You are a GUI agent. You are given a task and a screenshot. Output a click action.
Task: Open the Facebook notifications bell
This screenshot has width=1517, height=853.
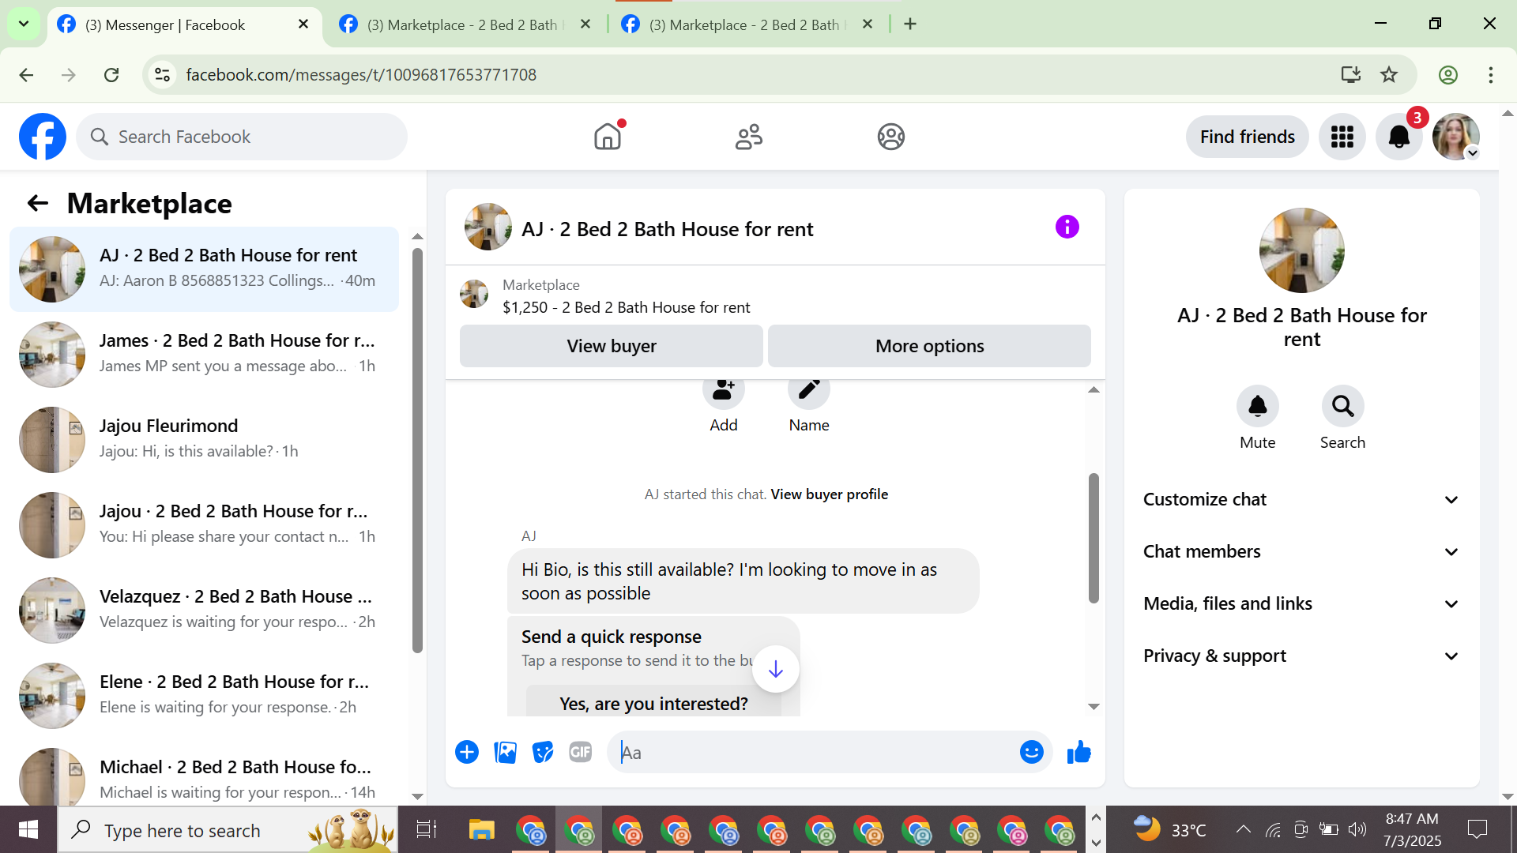click(1398, 137)
